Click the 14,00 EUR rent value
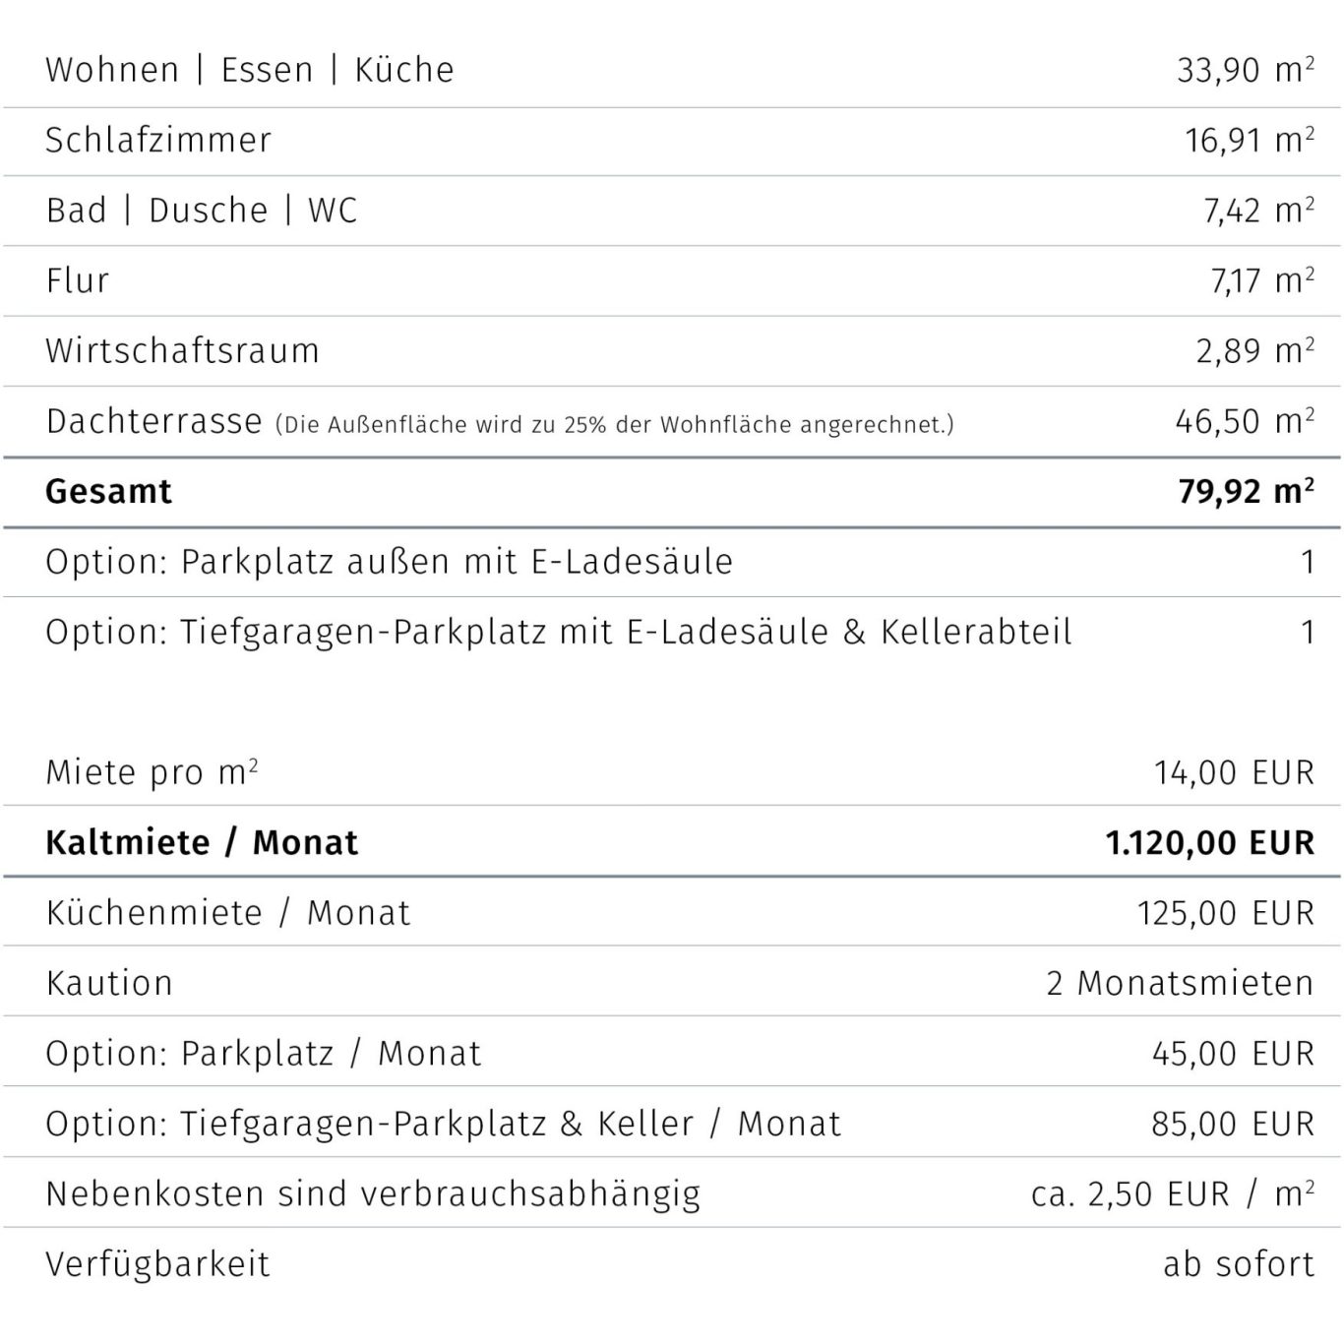Image resolution: width=1344 pixels, height=1344 pixels. (x=1235, y=772)
